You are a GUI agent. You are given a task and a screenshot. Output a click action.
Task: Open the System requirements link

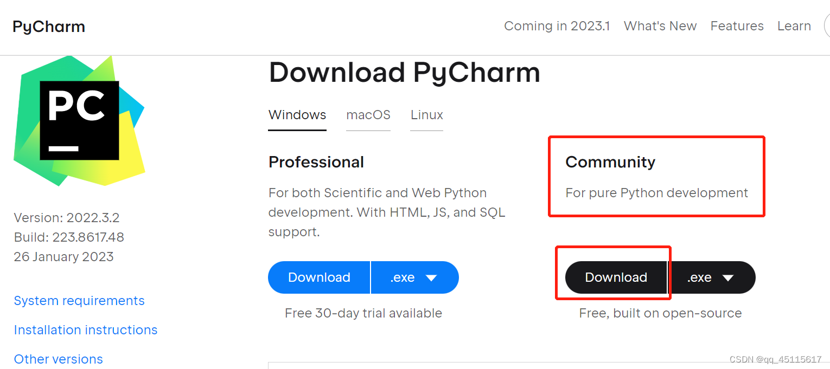pyautogui.click(x=79, y=300)
